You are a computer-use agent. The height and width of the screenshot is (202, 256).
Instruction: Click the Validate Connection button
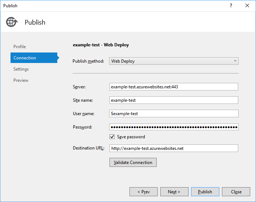pyautogui.click(x=133, y=163)
